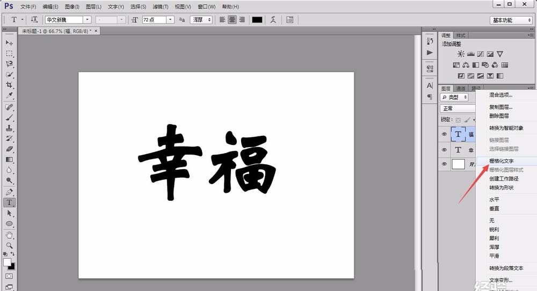Add an Exposure adjustment
Screen dimensions: 537x291
(490, 54)
